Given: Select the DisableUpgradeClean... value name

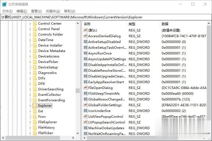Looking at the screenshot, I should tap(107, 76).
